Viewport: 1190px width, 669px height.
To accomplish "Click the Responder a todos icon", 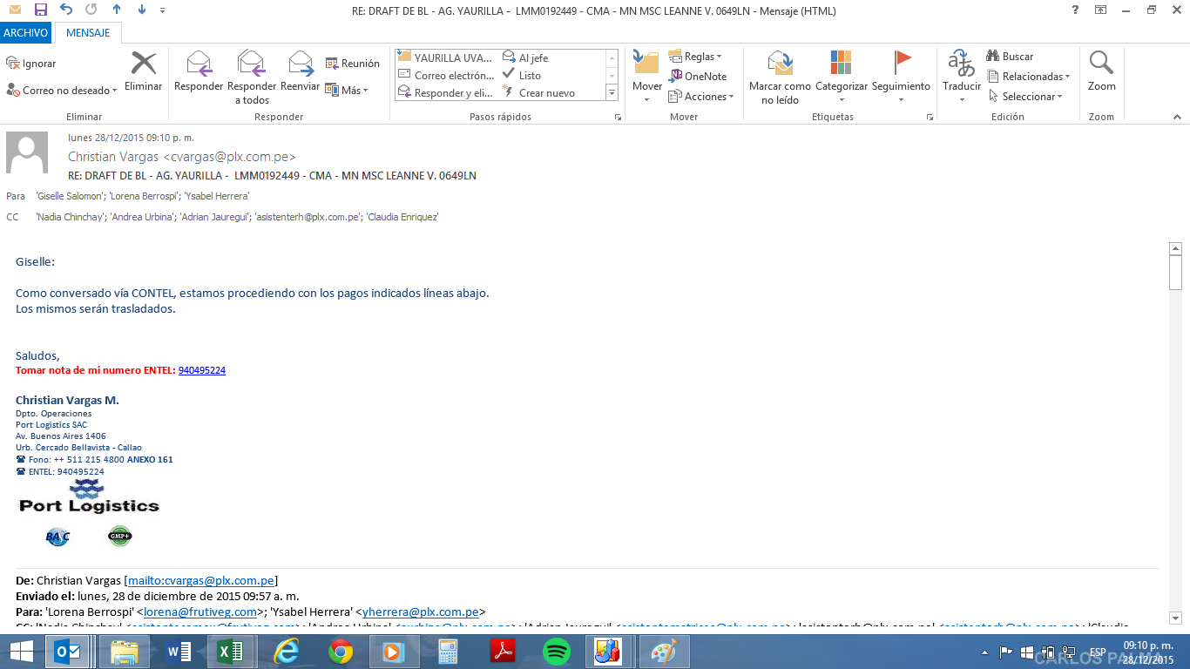I will (251, 65).
